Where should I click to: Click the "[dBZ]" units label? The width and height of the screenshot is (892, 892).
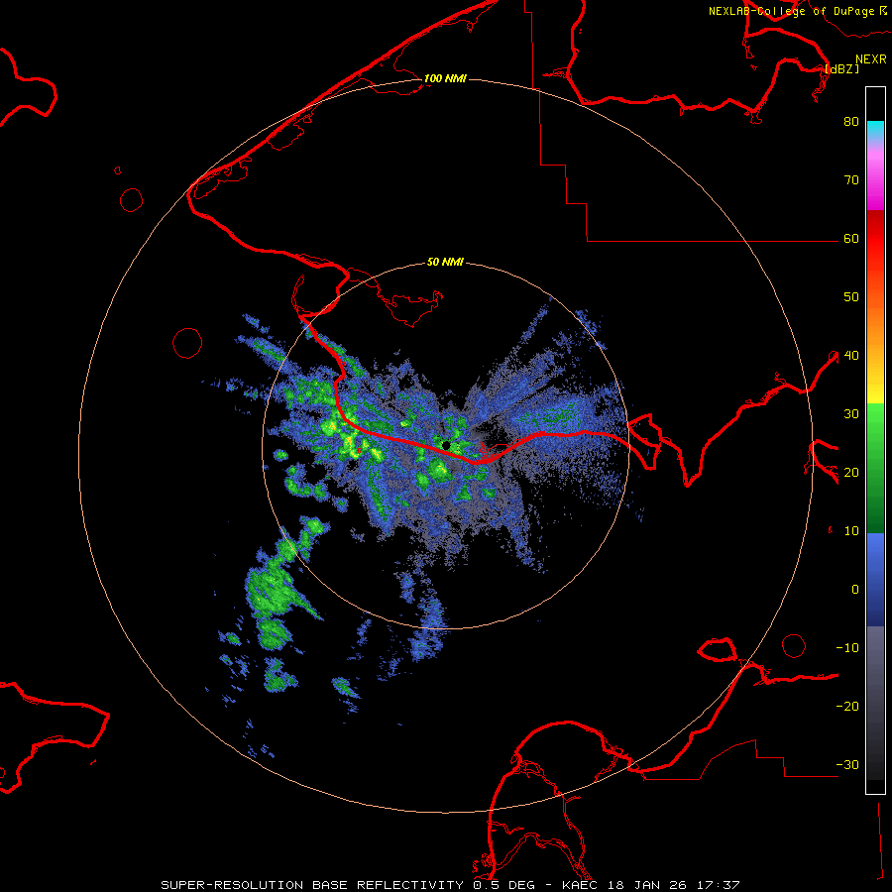(841, 68)
